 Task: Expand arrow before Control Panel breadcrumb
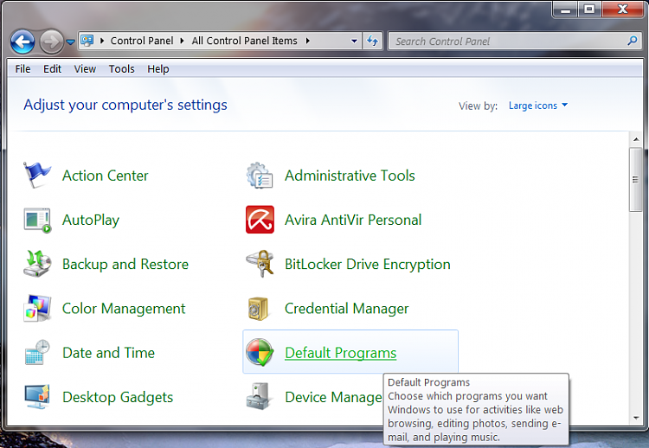tap(102, 41)
